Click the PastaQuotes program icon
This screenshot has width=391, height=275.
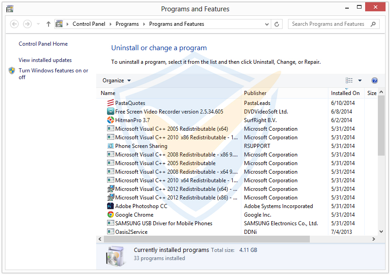[110, 103]
